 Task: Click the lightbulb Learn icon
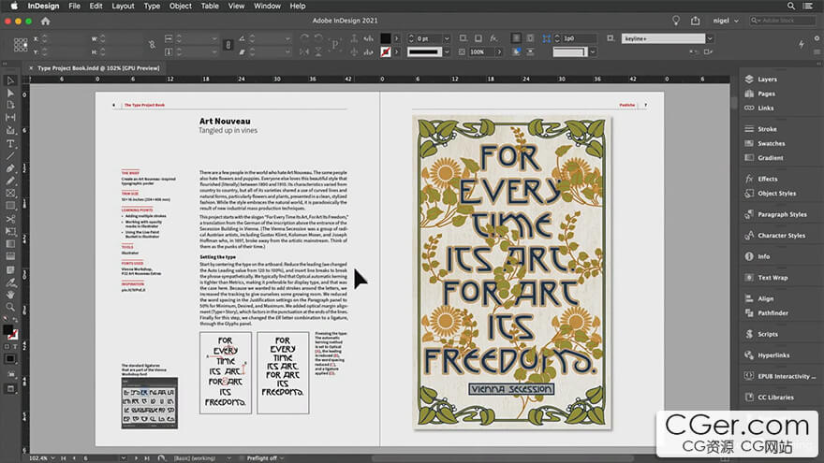676,21
